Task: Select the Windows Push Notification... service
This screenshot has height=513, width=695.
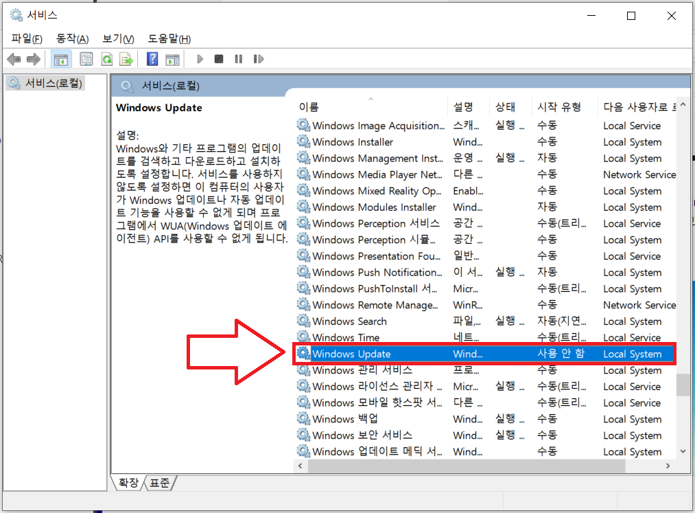Action: tap(485, 272)
